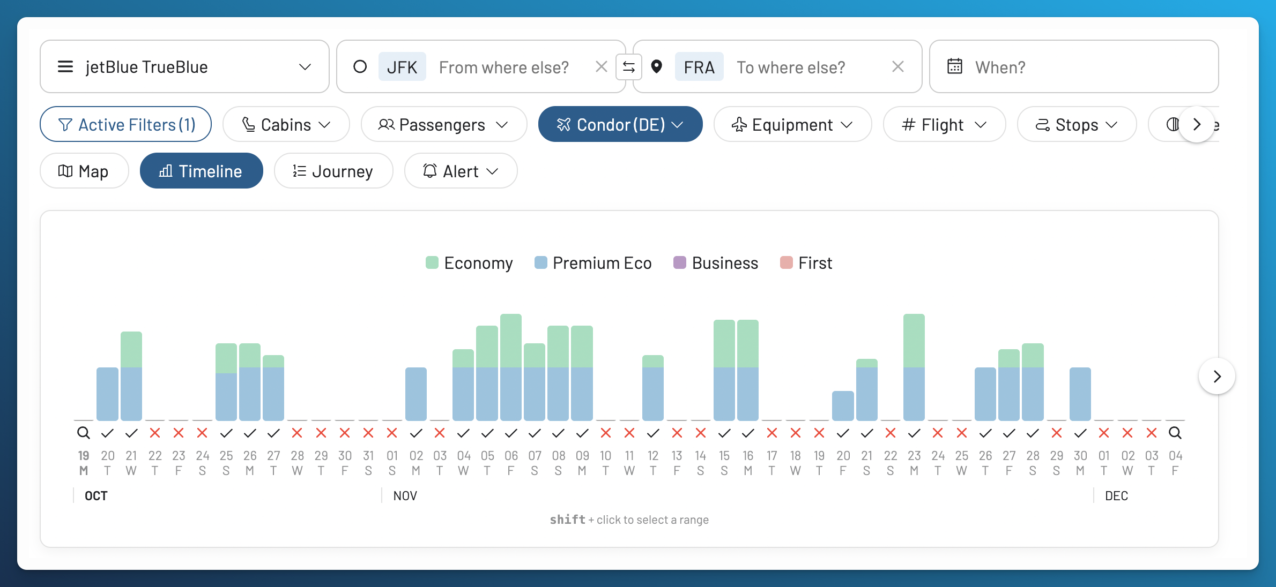Image resolution: width=1276 pixels, height=587 pixels.
Task: Open the Alert dropdown
Action: 461,171
